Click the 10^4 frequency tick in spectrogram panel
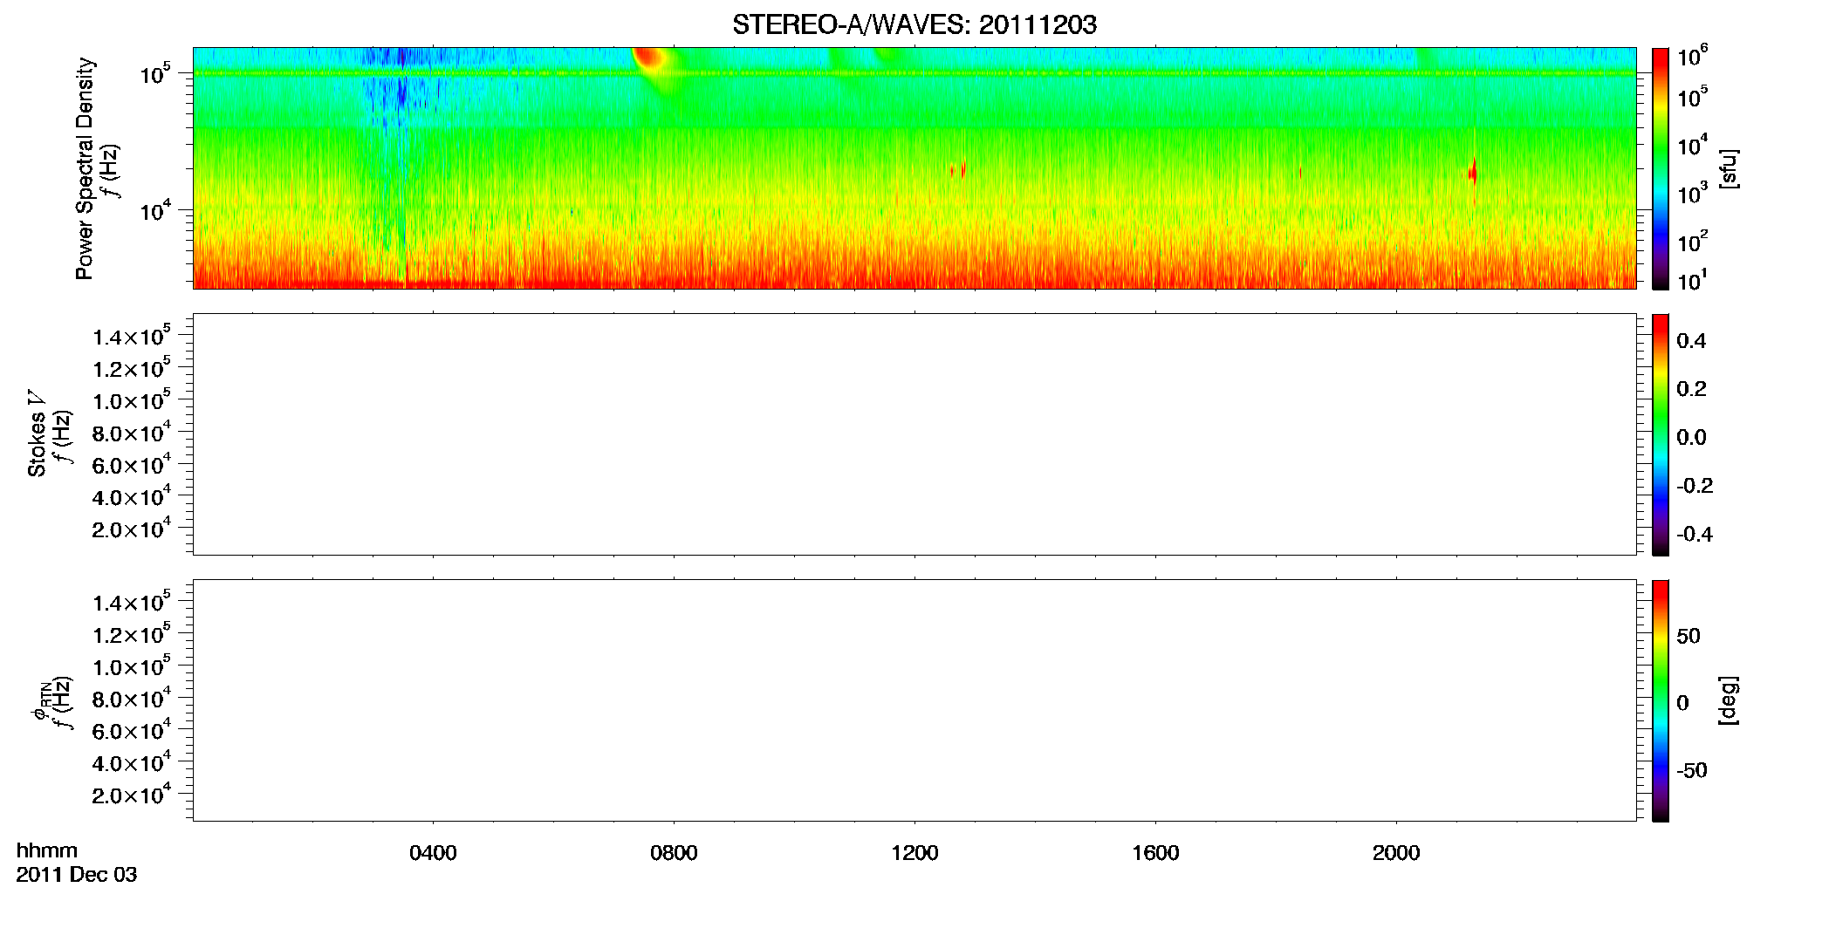This screenshot has height=942, width=1829. point(155,210)
